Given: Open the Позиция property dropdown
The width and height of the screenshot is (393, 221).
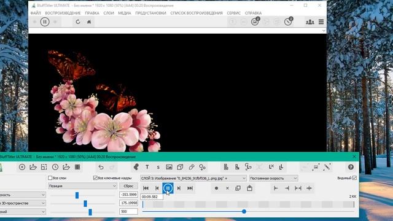Looking at the screenshot, I should (x=82, y=186).
